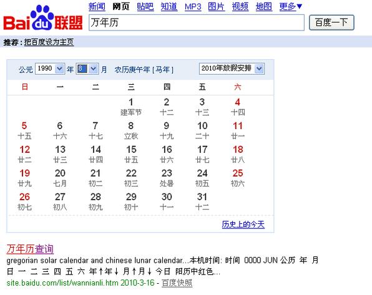This screenshot has height=295, width=372.
Task: Click 把百度设为主页 link
Action: pos(49,42)
